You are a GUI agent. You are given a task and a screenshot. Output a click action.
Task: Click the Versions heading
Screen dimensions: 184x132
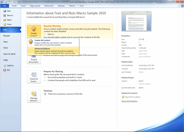pyautogui.click(x=48, y=91)
